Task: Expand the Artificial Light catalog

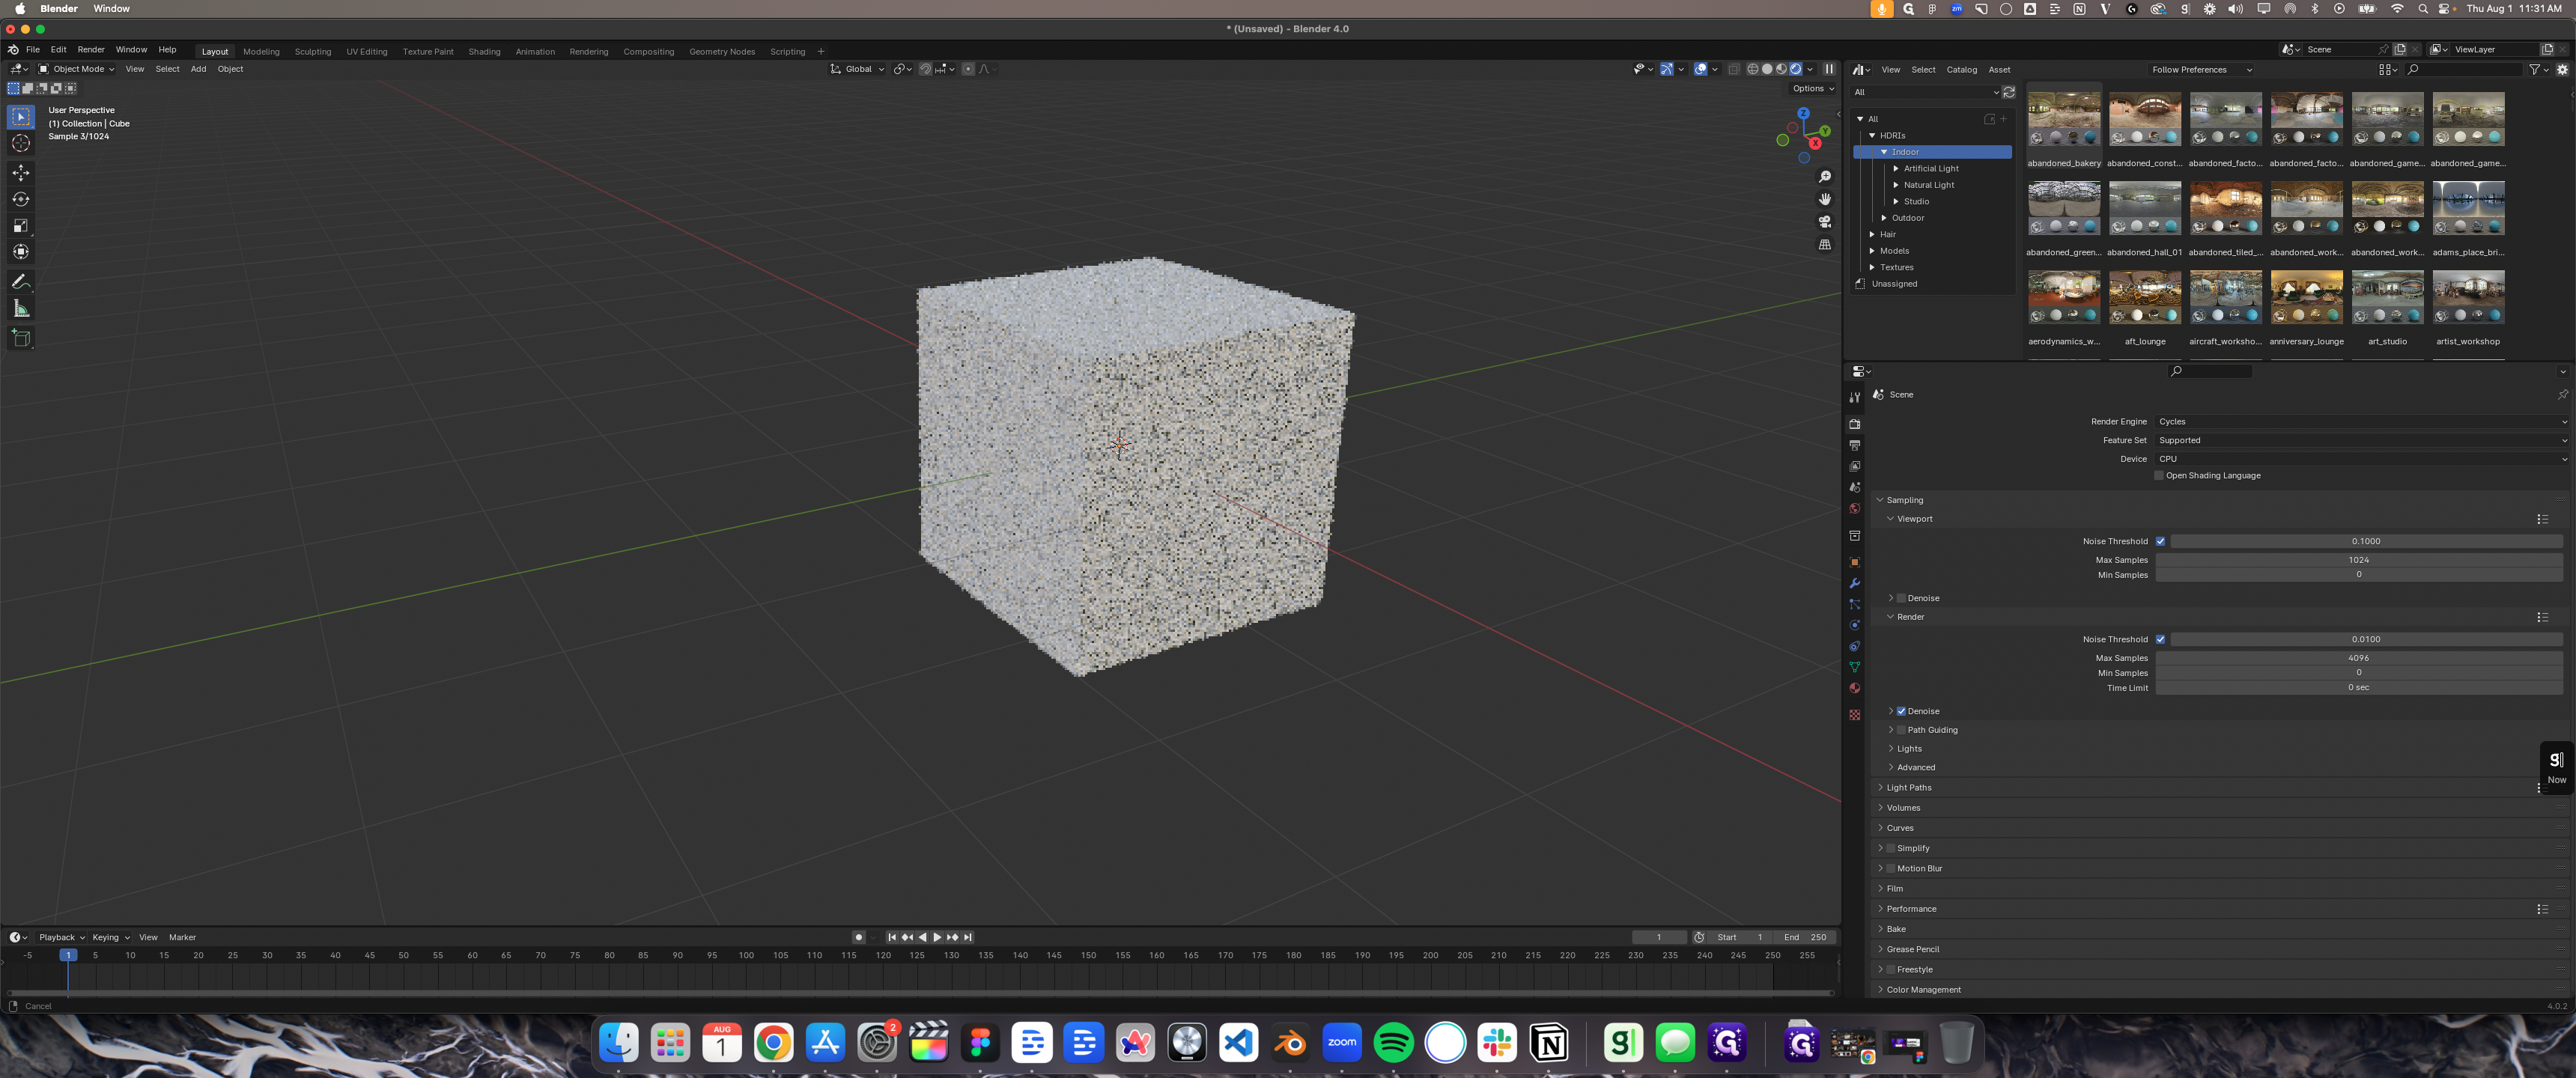Action: click(x=1896, y=168)
